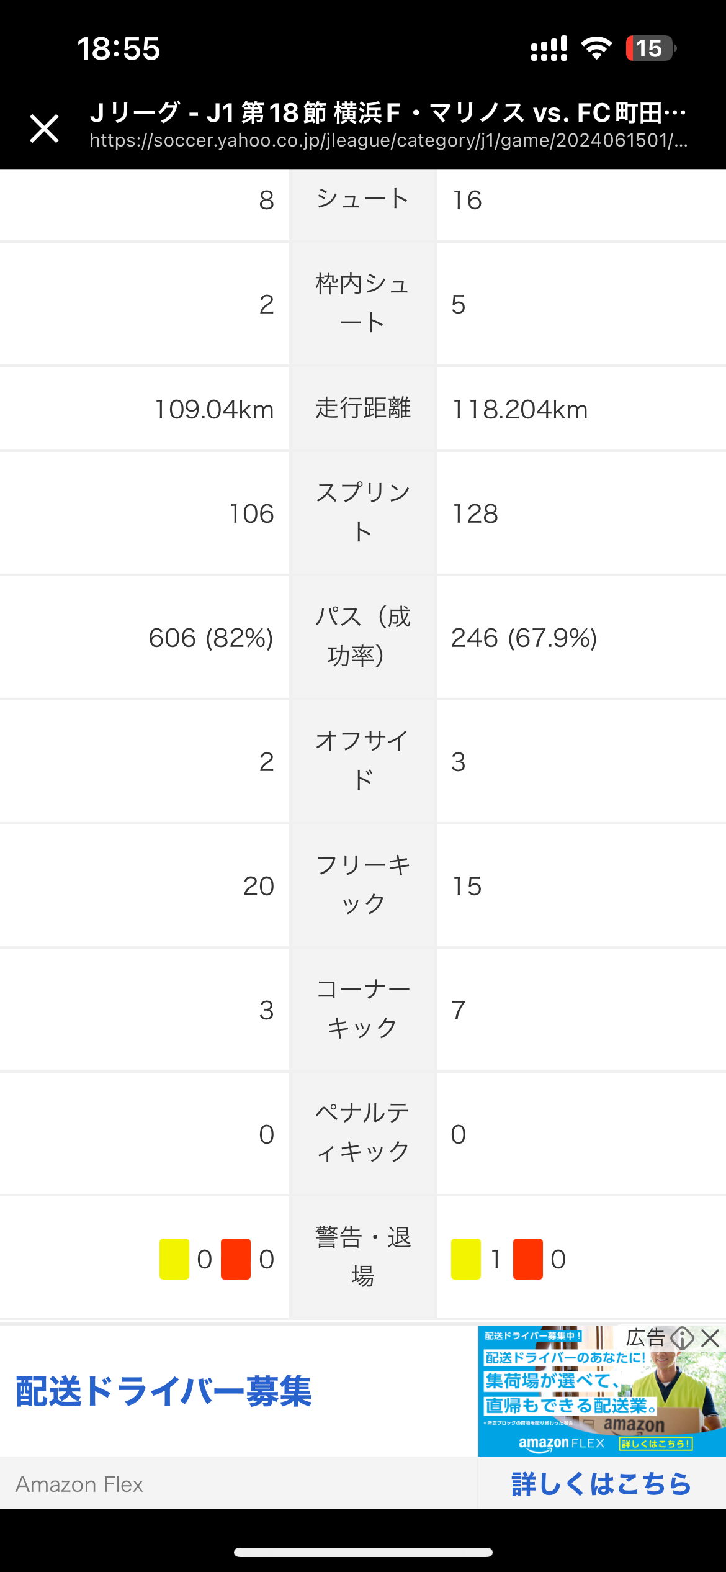Open the 配送ドライバー募集 ad headline

point(164,1391)
